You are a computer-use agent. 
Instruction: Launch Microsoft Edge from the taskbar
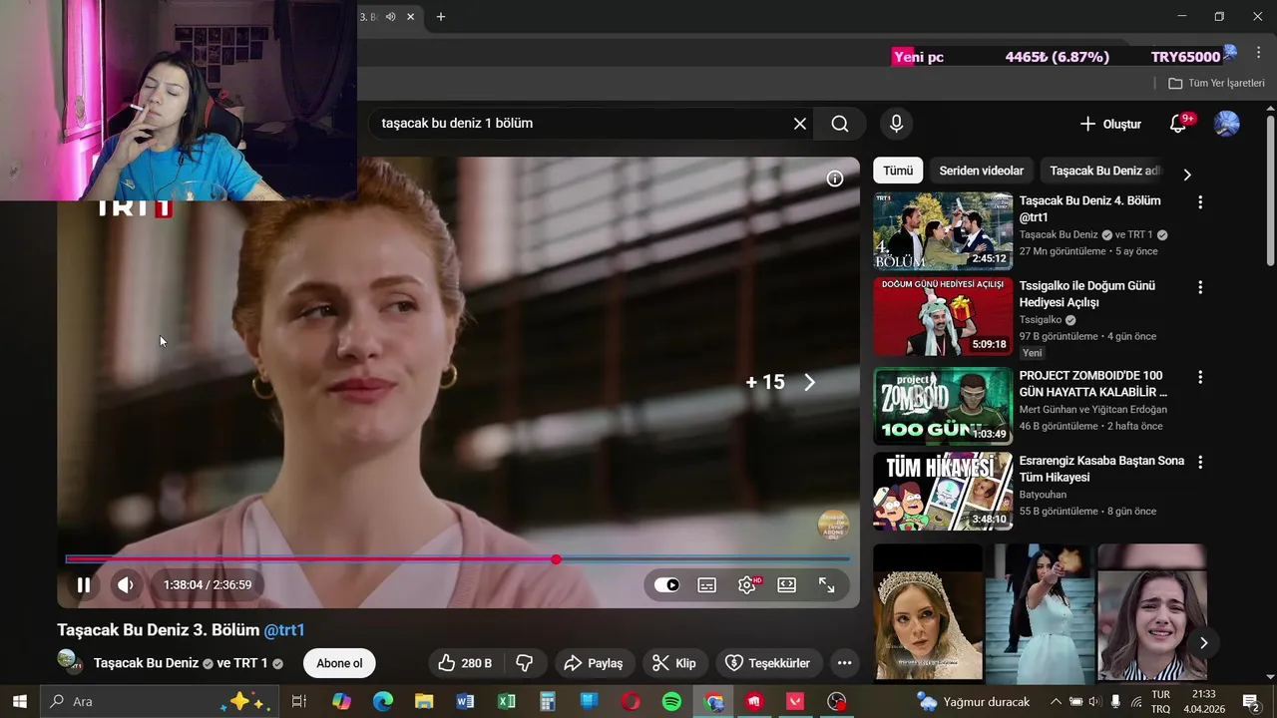pyautogui.click(x=383, y=702)
